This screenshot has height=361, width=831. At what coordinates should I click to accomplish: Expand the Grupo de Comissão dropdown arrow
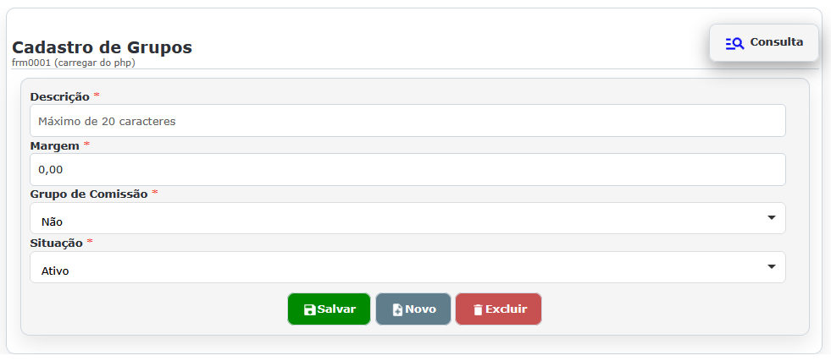[x=771, y=218]
